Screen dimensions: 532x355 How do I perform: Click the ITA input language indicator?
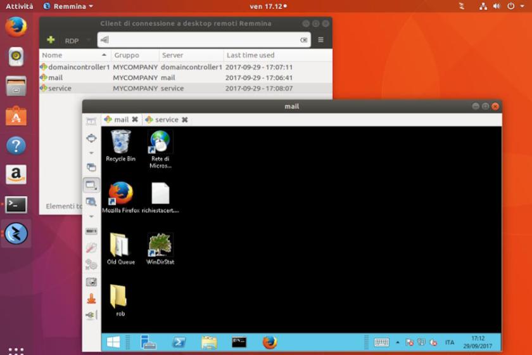pyautogui.click(x=450, y=342)
